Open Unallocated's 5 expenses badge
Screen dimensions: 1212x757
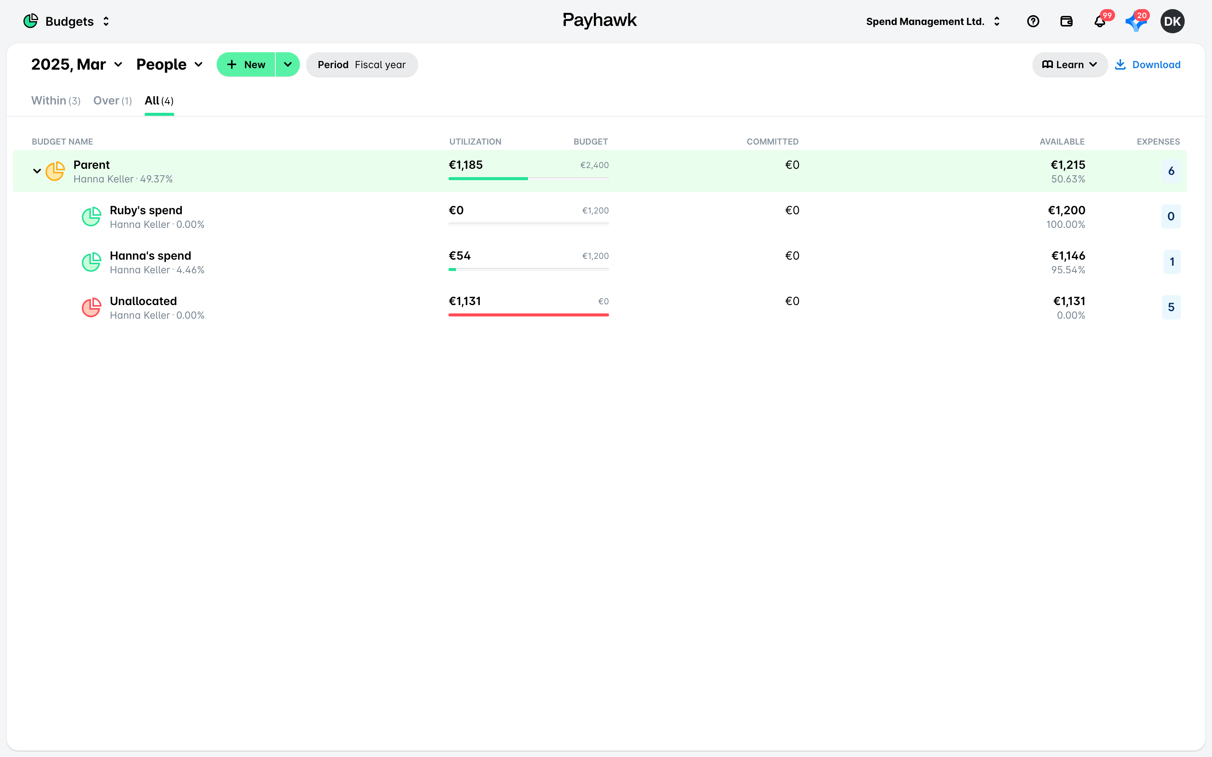[x=1171, y=307]
